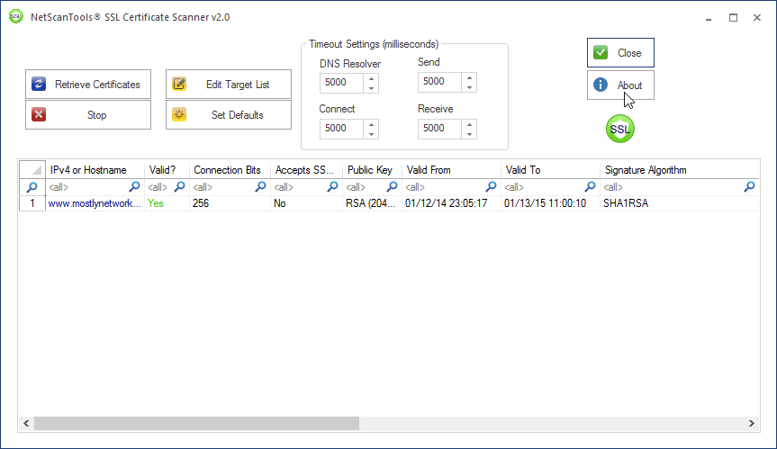Increase DNS Resolver timeout with up arrow
Viewport: 777px width, 449px height.
(x=371, y=77)
